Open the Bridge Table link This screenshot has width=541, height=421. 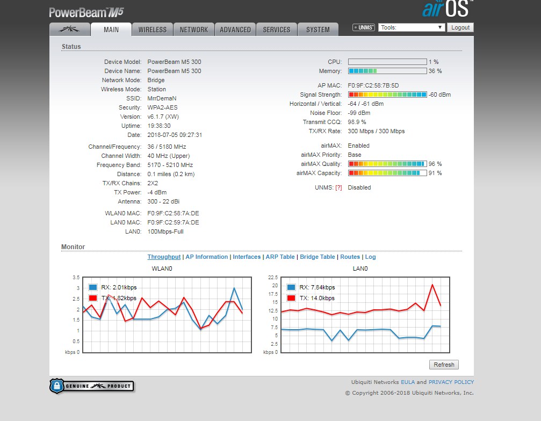coord(318,257)
